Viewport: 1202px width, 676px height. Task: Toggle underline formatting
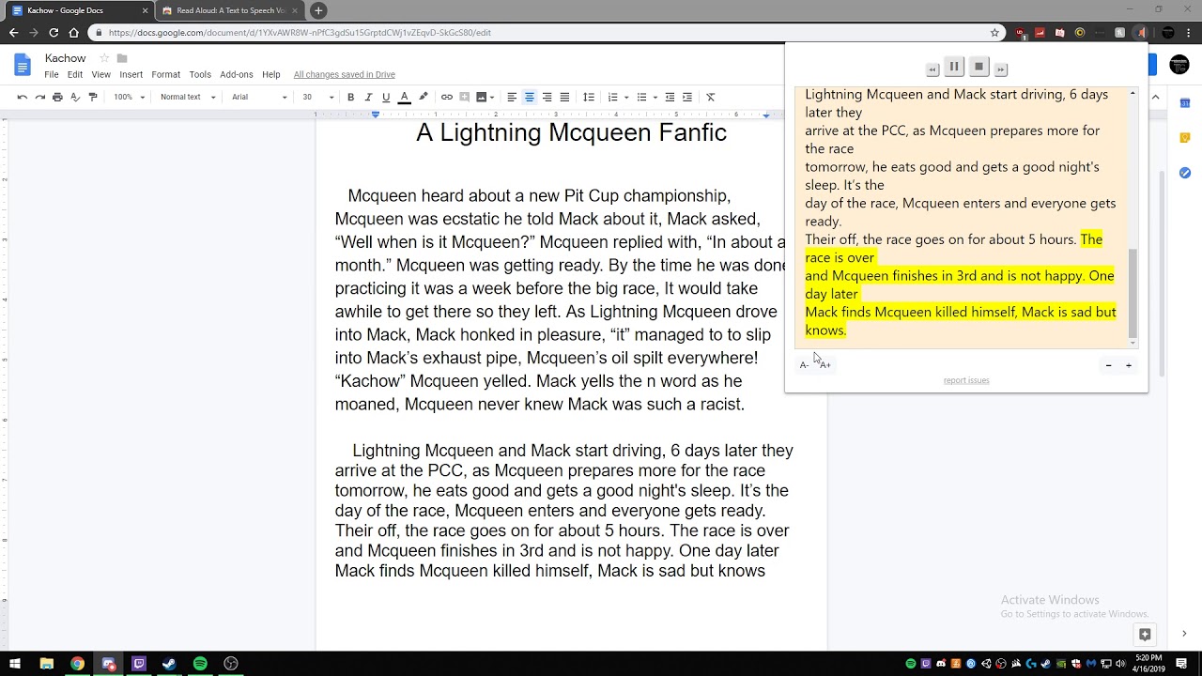pos(386,97)
